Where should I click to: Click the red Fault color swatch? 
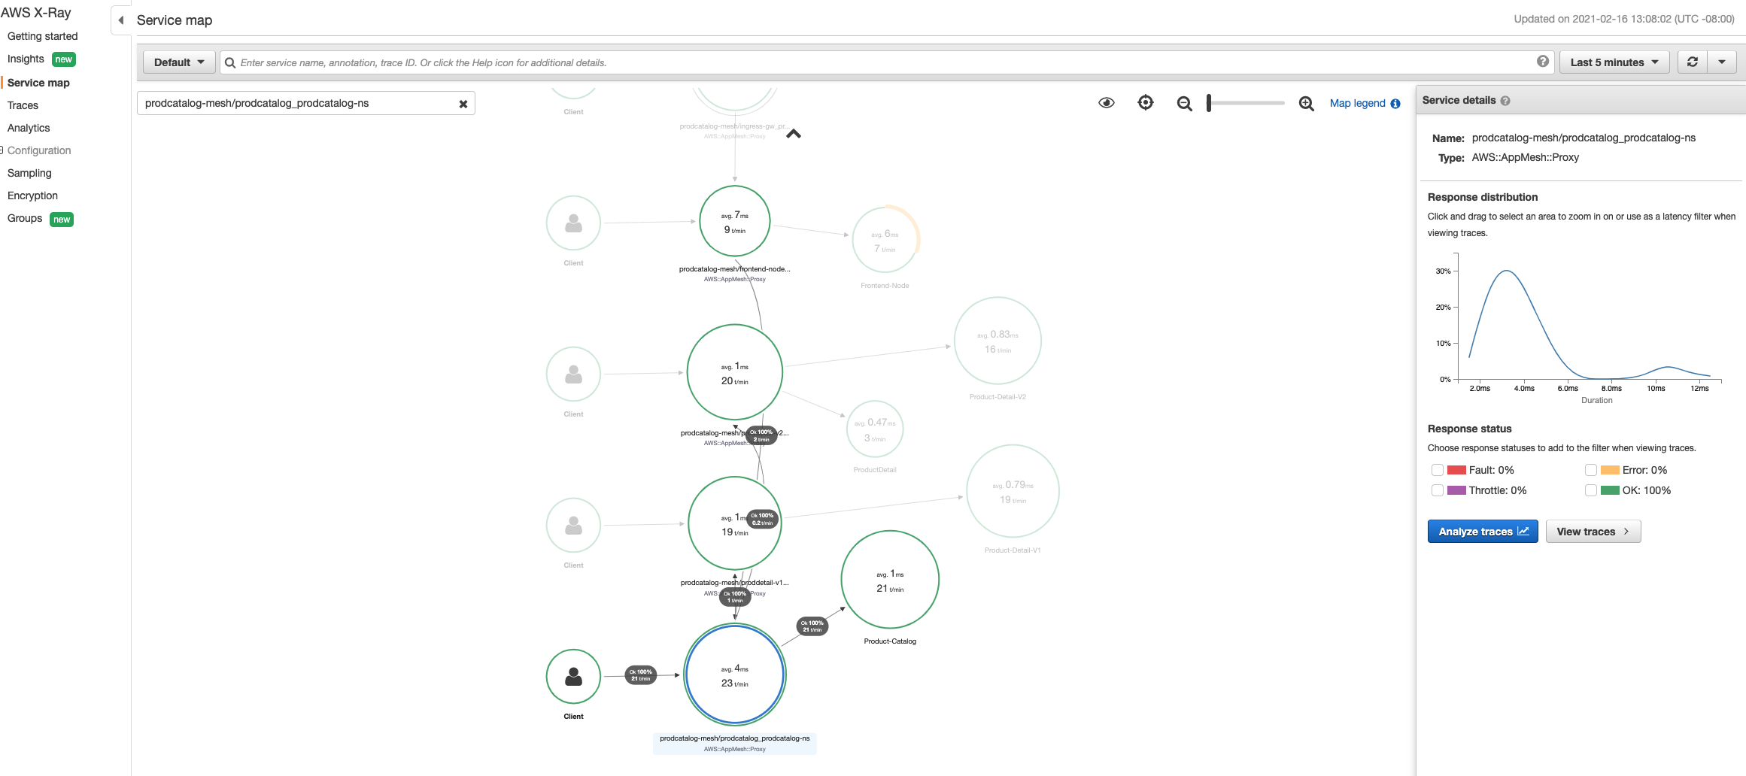point(1456,470)
